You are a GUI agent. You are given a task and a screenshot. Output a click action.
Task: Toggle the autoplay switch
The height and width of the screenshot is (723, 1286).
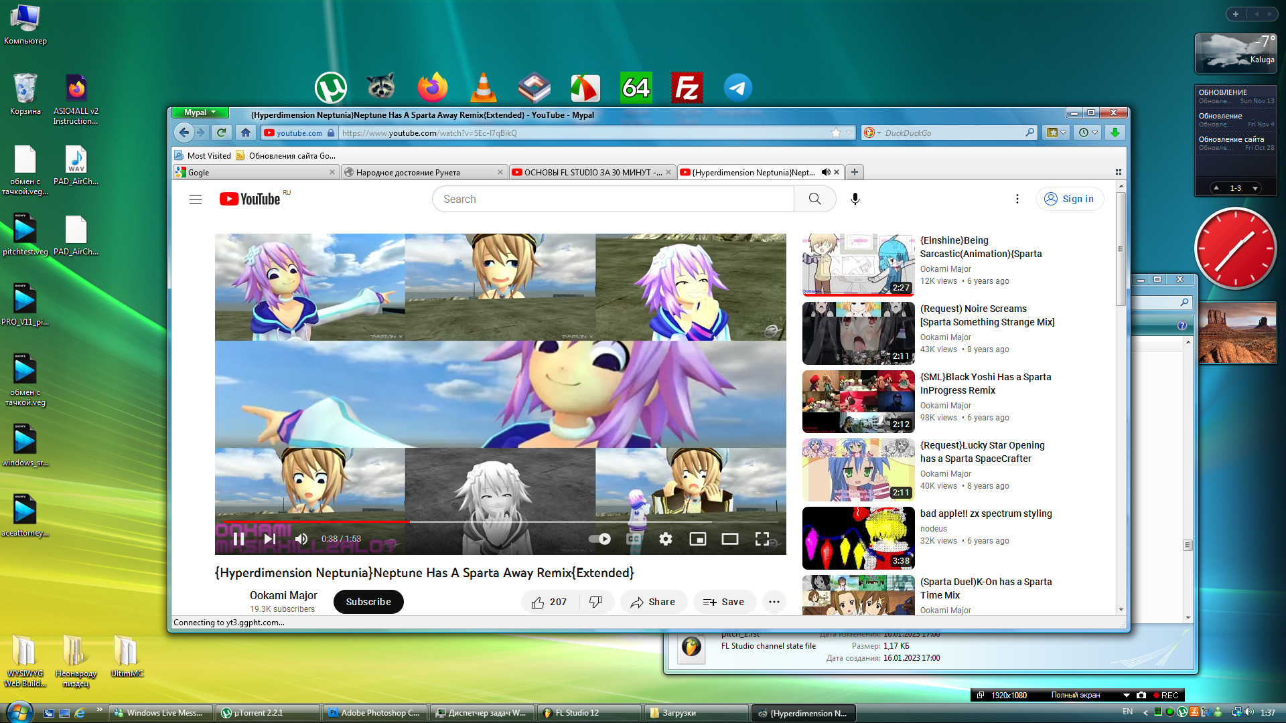click(599, 539)
